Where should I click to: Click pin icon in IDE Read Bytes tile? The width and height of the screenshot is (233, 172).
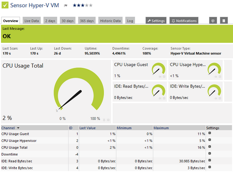[160, 98]
